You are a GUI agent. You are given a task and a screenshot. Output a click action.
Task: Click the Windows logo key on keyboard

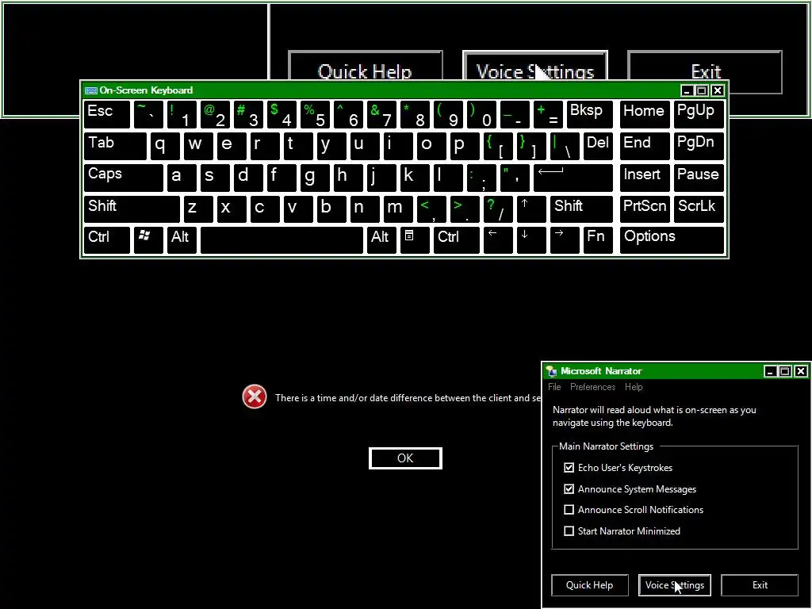pyautogui.click(x=148, y=240)
